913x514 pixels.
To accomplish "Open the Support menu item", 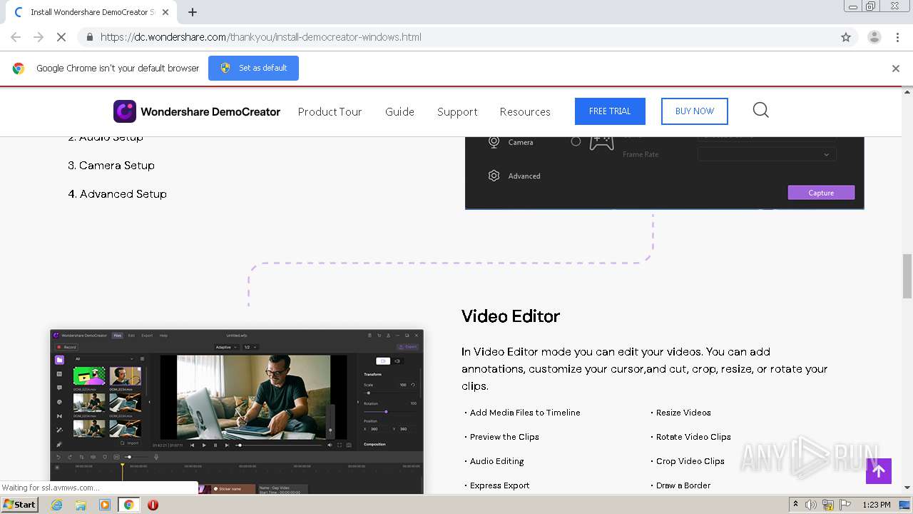I will 457,111.
